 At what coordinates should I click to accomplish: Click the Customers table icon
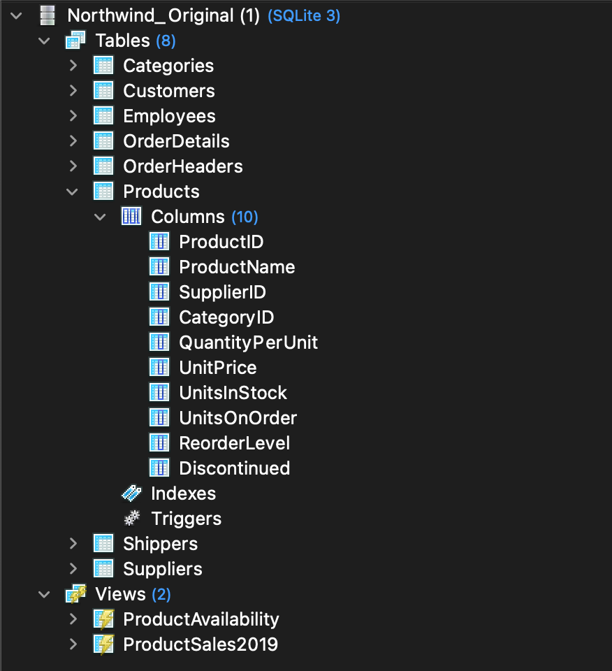(x=103, y=90)
